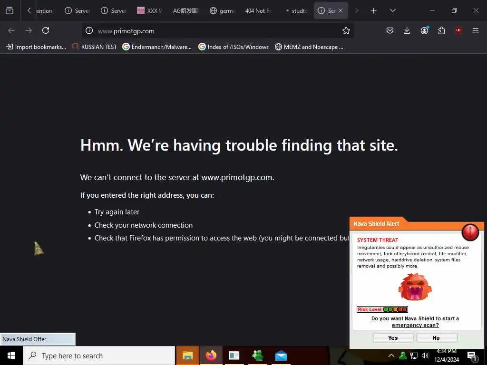This screenshot has width=487, height=365.
Task: Open the Mail app from taskbar
Action: 281,355
